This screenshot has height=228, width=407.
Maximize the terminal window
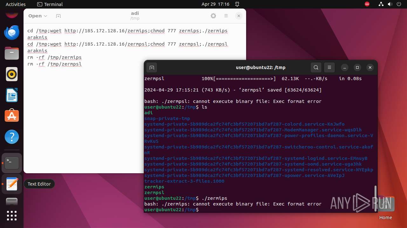(357, 67)
